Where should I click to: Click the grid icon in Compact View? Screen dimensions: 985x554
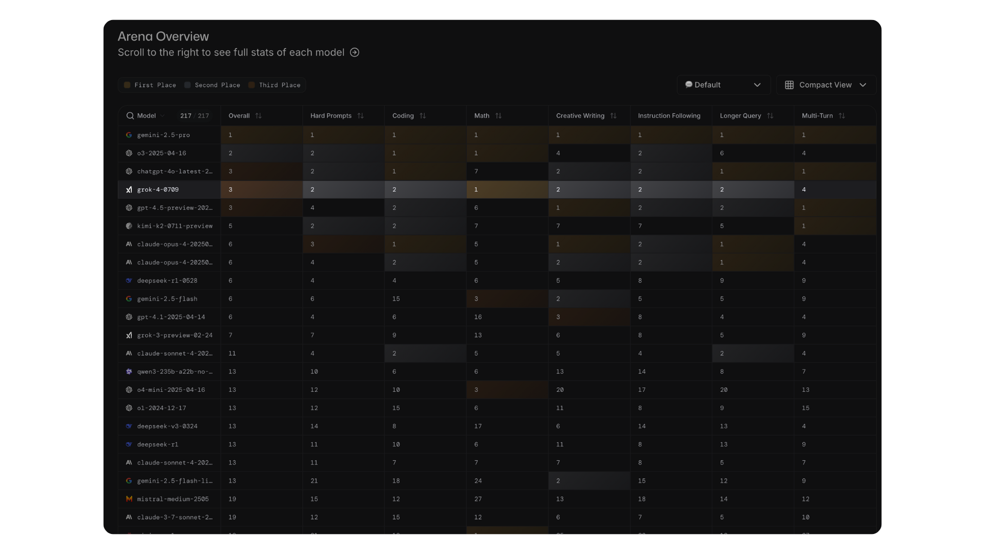(x=789, y=85)
